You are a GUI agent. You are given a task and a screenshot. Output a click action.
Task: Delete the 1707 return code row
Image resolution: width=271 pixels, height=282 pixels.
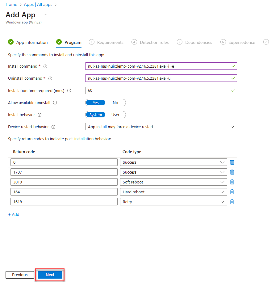coord(232,172)
